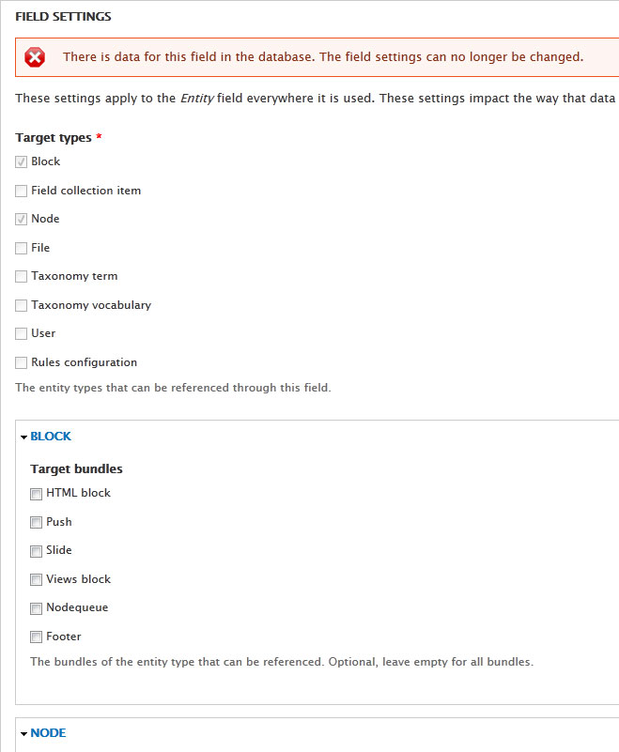Select the Push bundle checkbox
Image resolution: width=619 pixels, height=752 pixels.
click(36, 522)
